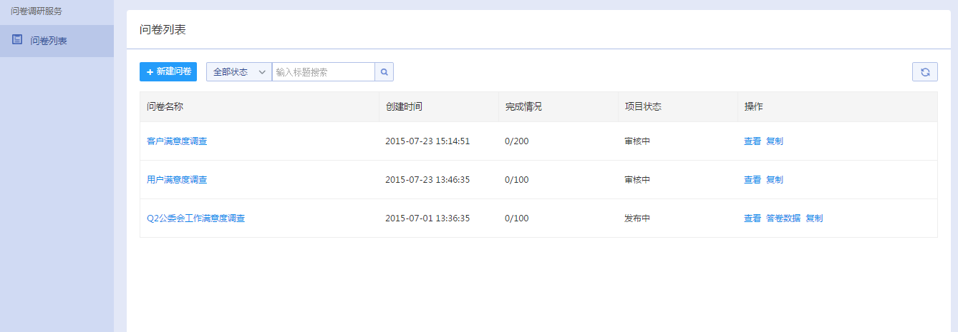Click the 问卷列表 sidebar list icon
This screenshot has height=332, width=958.
[17, 40]
